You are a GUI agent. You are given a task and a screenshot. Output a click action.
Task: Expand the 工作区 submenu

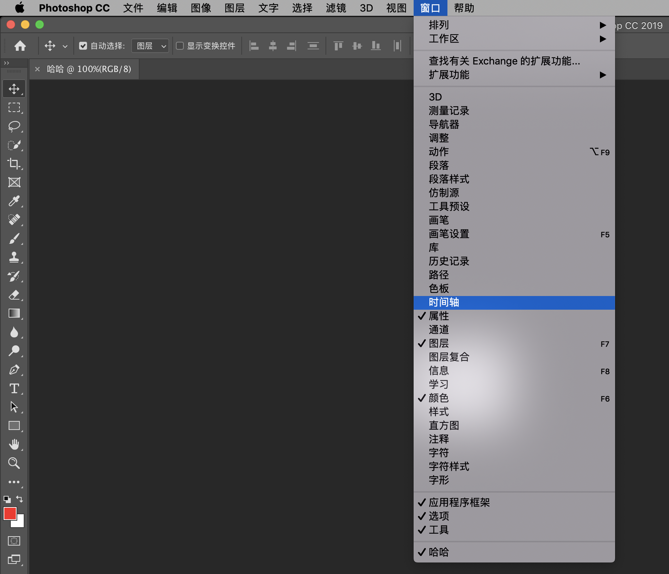point(514,39)
